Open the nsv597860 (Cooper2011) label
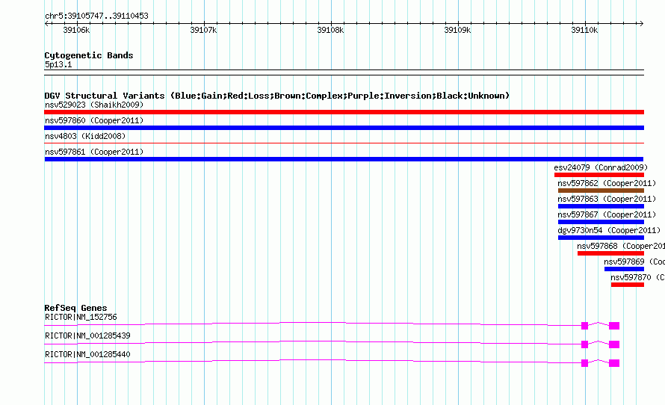 click(x=94, y=120)
